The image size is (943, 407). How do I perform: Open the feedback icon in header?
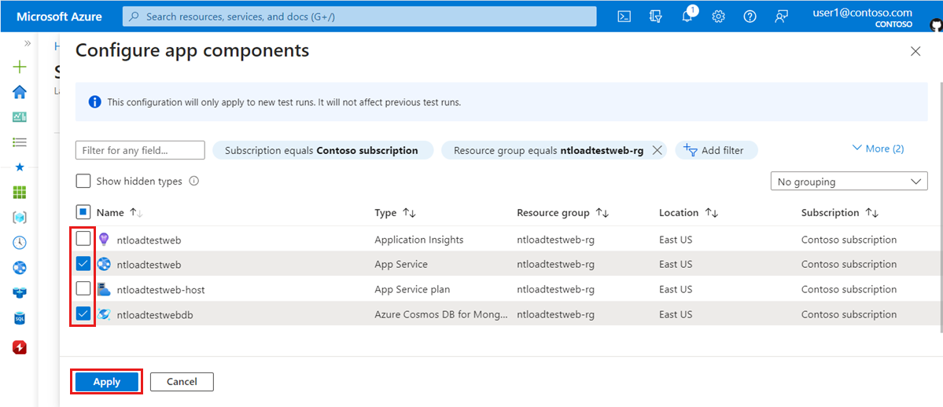(x=781, y=16)
